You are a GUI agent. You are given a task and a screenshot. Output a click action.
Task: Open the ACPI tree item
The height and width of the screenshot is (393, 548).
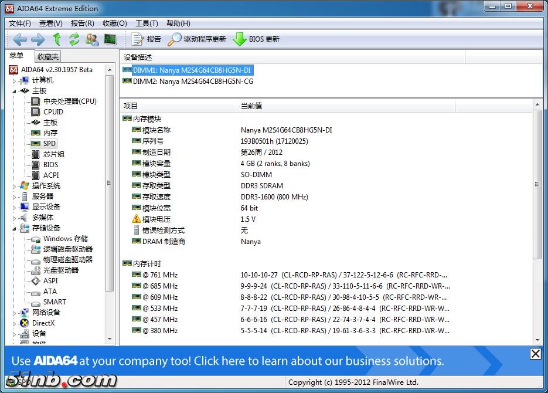coord(51,175)
